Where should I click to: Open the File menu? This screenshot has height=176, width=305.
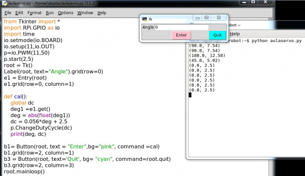(8, 13)
